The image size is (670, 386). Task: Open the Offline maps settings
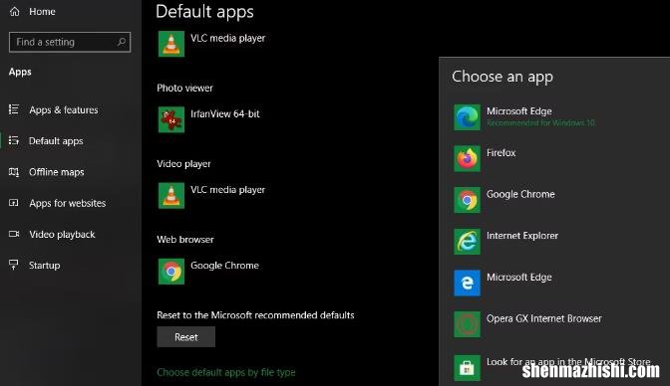coord(57,172)
